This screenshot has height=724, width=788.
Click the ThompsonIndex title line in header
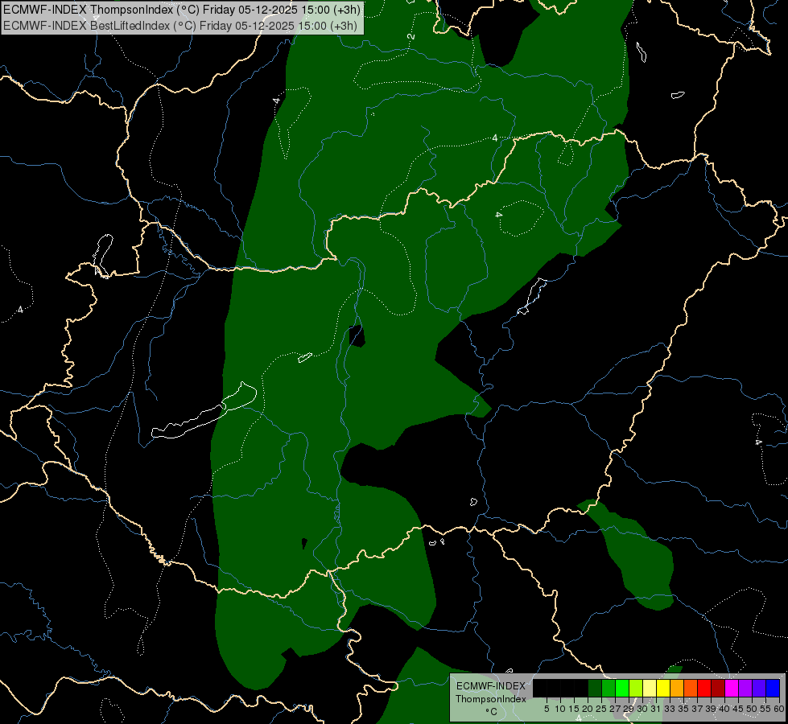(x=181, y=9)
